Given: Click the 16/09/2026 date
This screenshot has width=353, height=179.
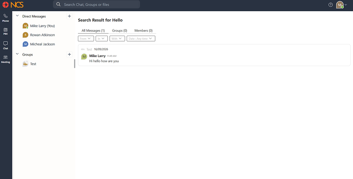Looking at the screenshot, I should (x=101, y=49).
